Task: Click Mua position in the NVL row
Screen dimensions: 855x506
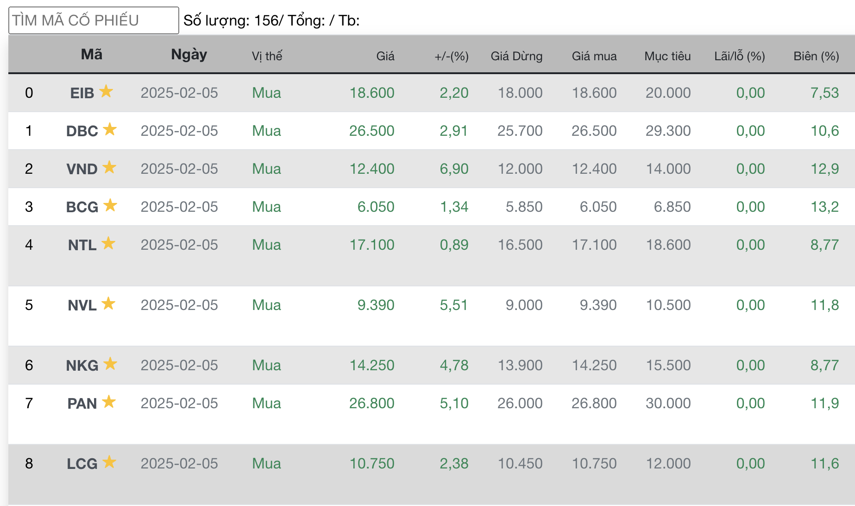Action: tap(266, 305)
